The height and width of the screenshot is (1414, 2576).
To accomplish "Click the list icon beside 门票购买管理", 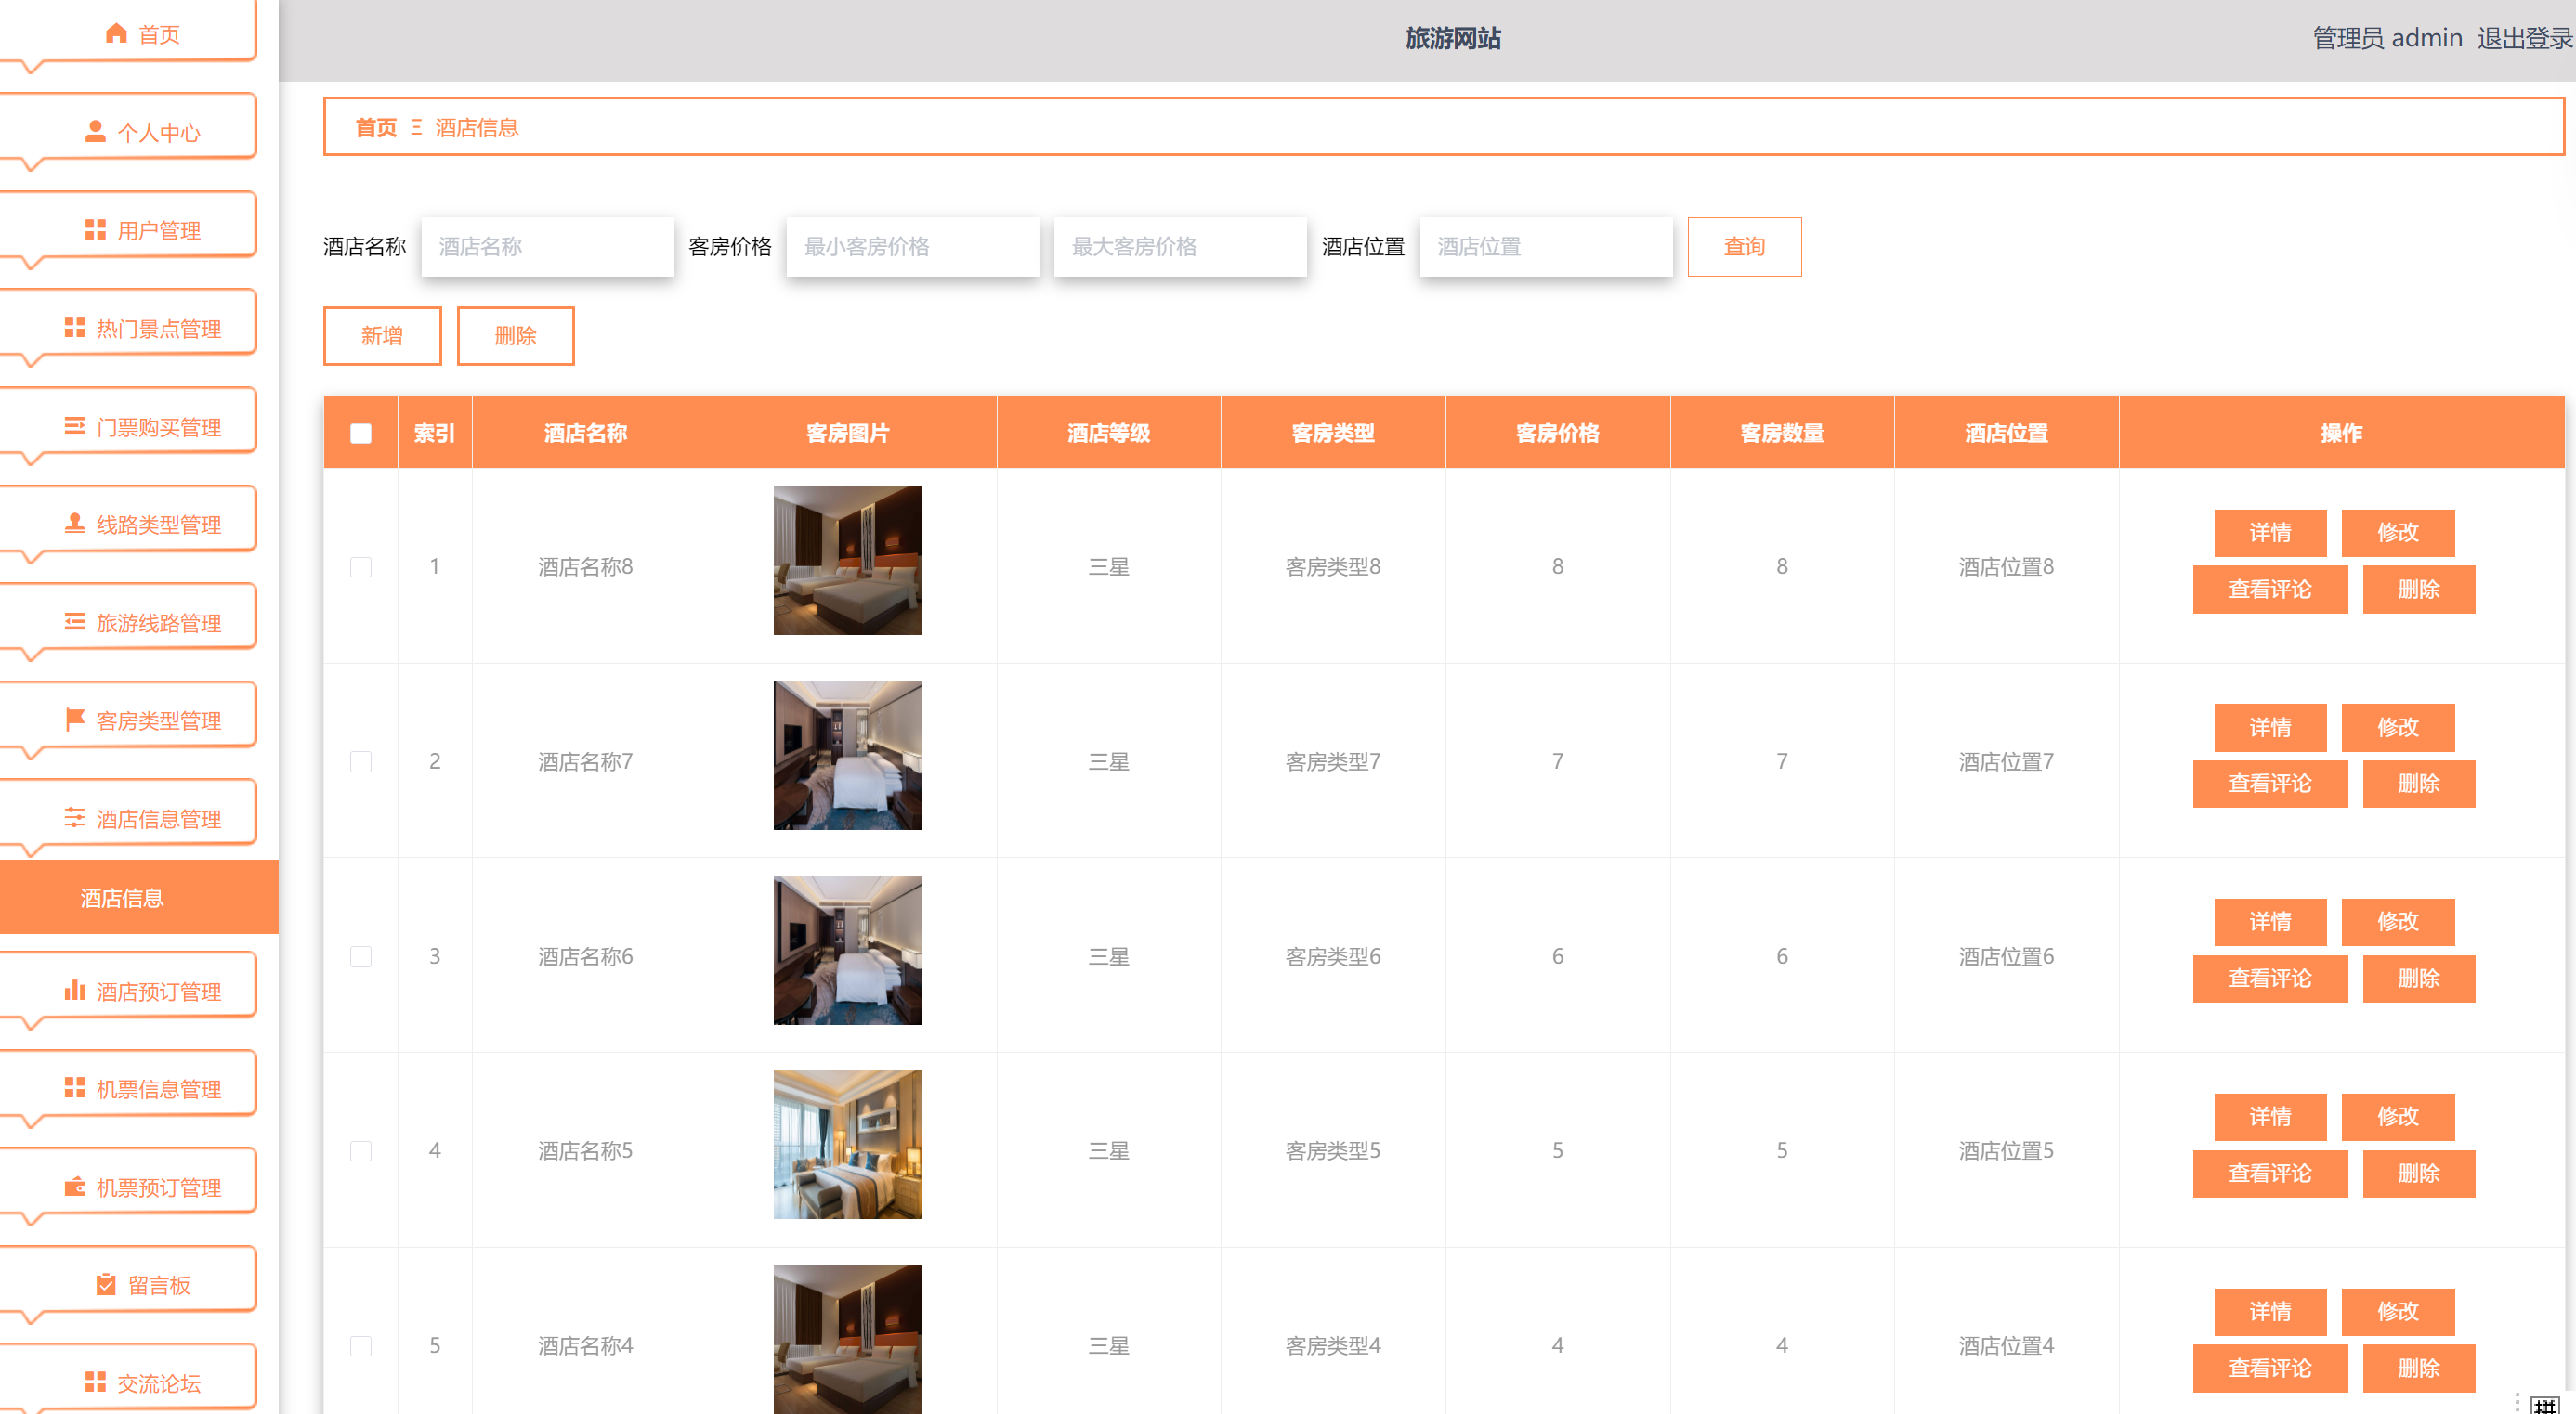I will (x=74, y=427).
